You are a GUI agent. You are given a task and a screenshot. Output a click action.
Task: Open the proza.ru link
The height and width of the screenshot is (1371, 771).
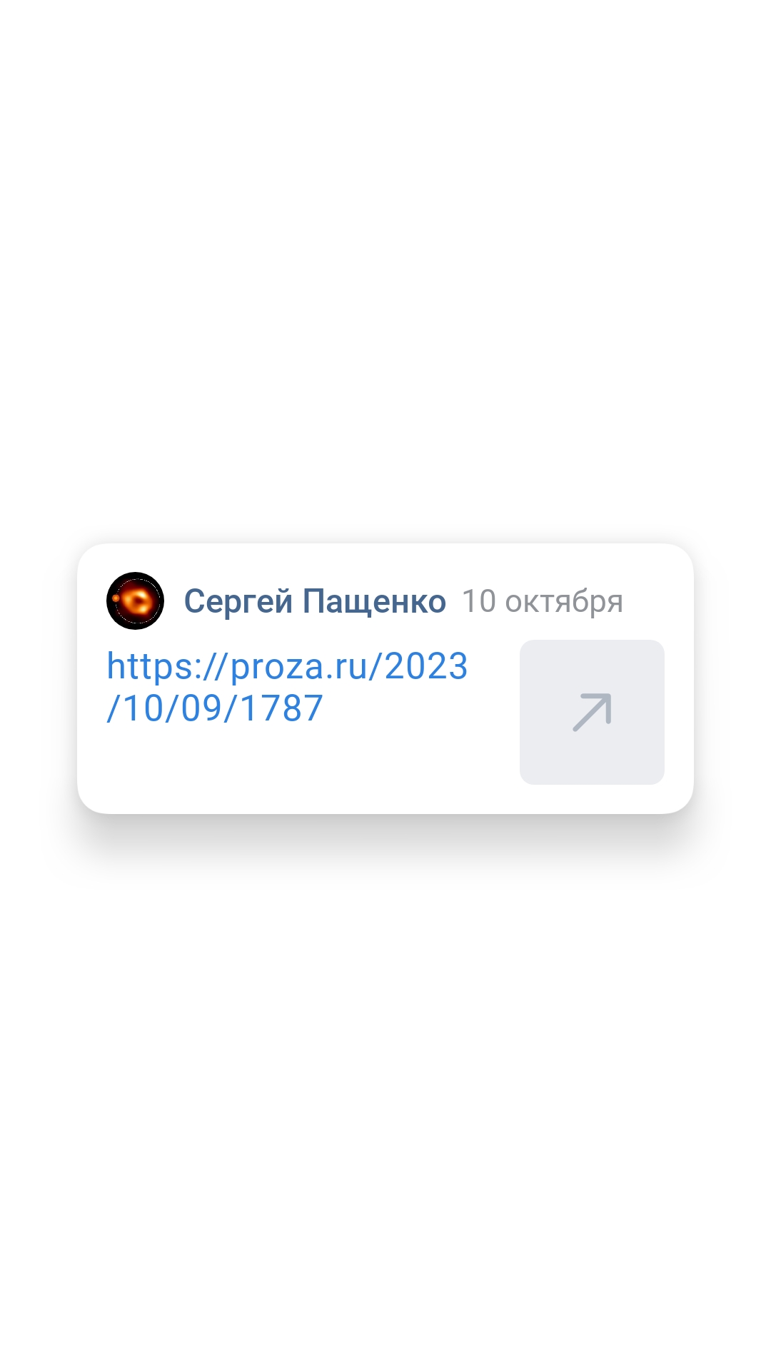point(287,687)
